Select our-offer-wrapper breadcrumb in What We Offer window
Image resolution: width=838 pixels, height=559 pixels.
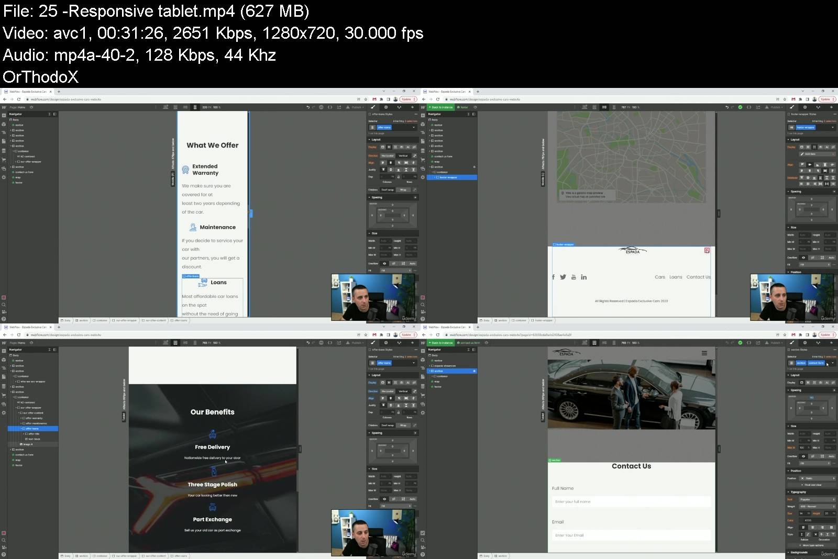click(x=124, y=320)
